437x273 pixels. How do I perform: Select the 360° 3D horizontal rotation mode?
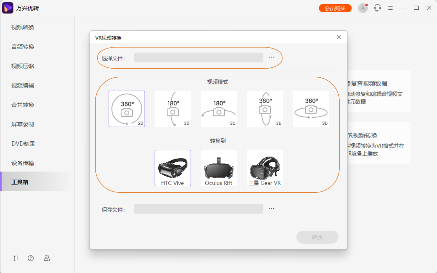(311, 109)
